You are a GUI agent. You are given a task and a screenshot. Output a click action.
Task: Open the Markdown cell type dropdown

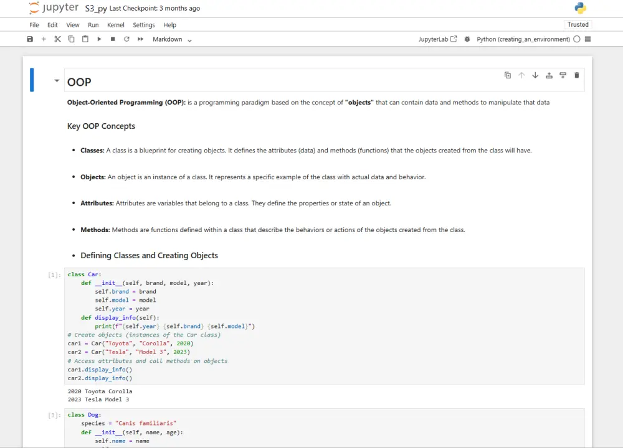click(172, 39)
